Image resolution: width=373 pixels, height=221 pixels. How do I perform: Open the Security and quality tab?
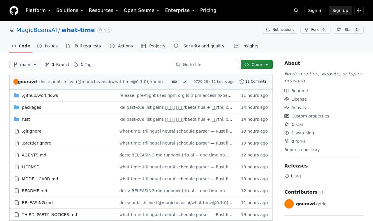(199, 46)
